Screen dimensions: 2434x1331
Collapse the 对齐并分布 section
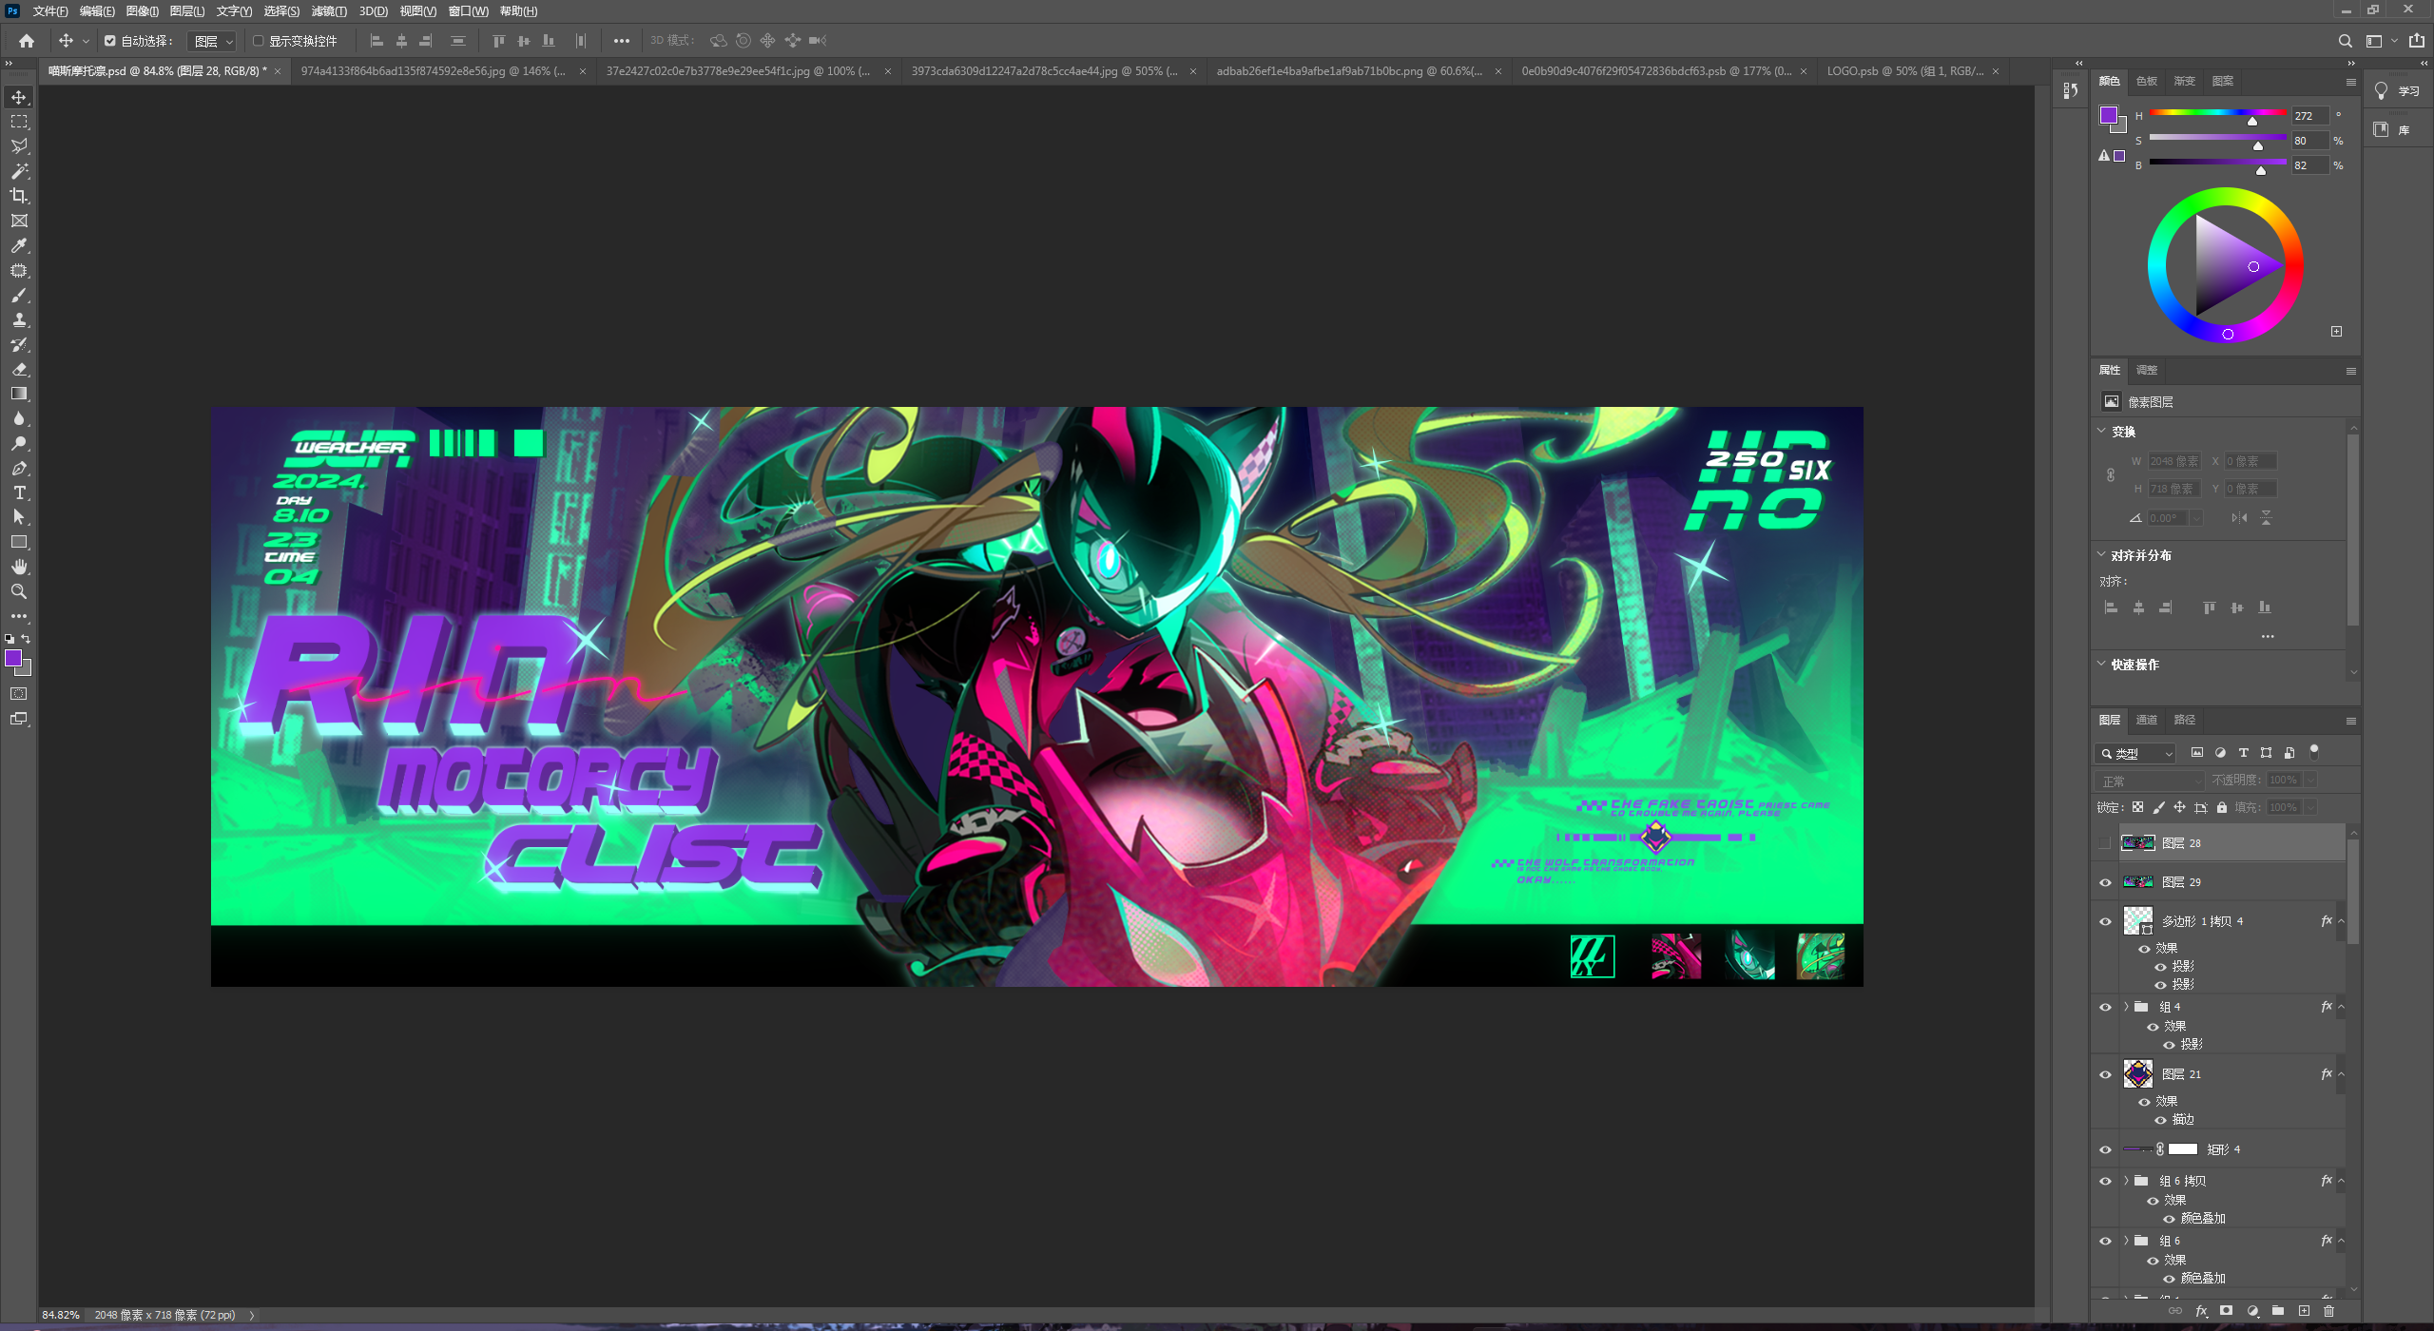pos(2102,554)
